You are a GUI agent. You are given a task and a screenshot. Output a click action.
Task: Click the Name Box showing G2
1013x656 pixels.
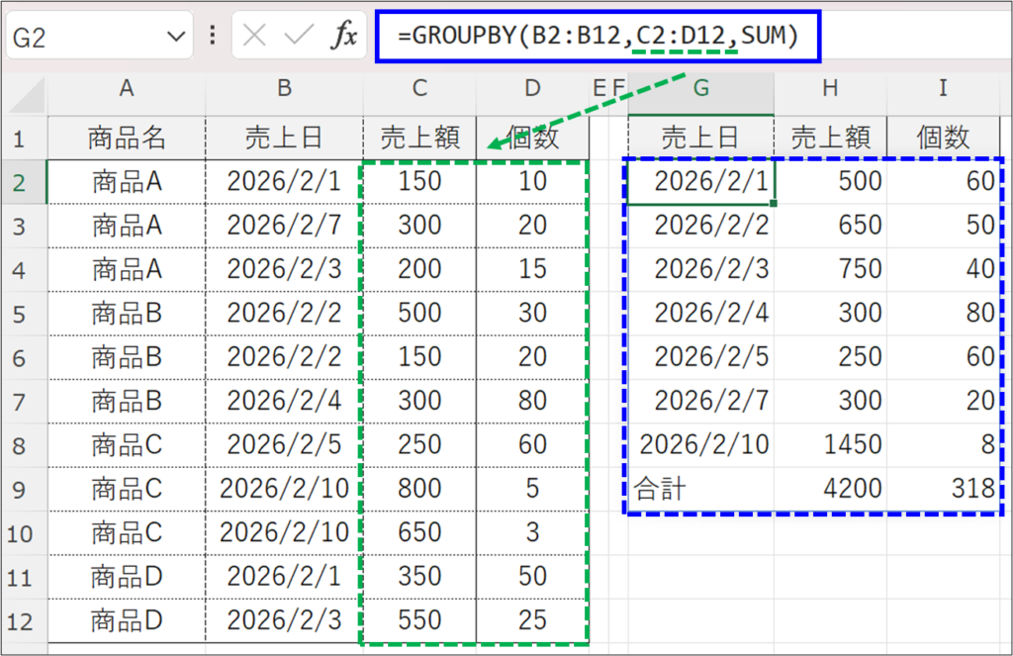[79, 38]
